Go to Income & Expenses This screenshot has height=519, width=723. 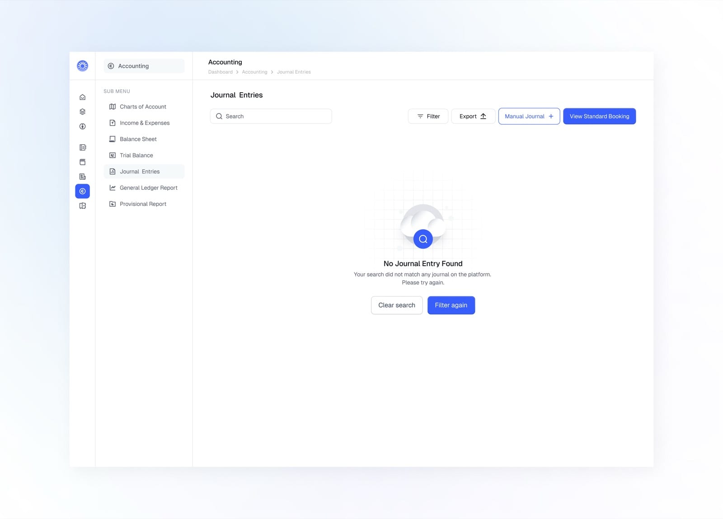coord(144,123)
